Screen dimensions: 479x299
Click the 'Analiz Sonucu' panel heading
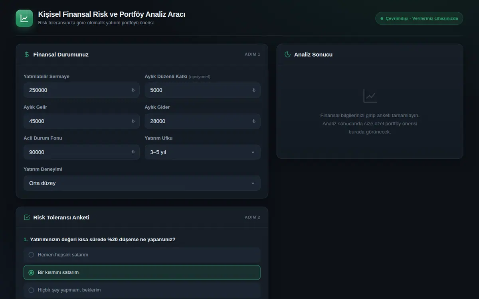[313, 55]
